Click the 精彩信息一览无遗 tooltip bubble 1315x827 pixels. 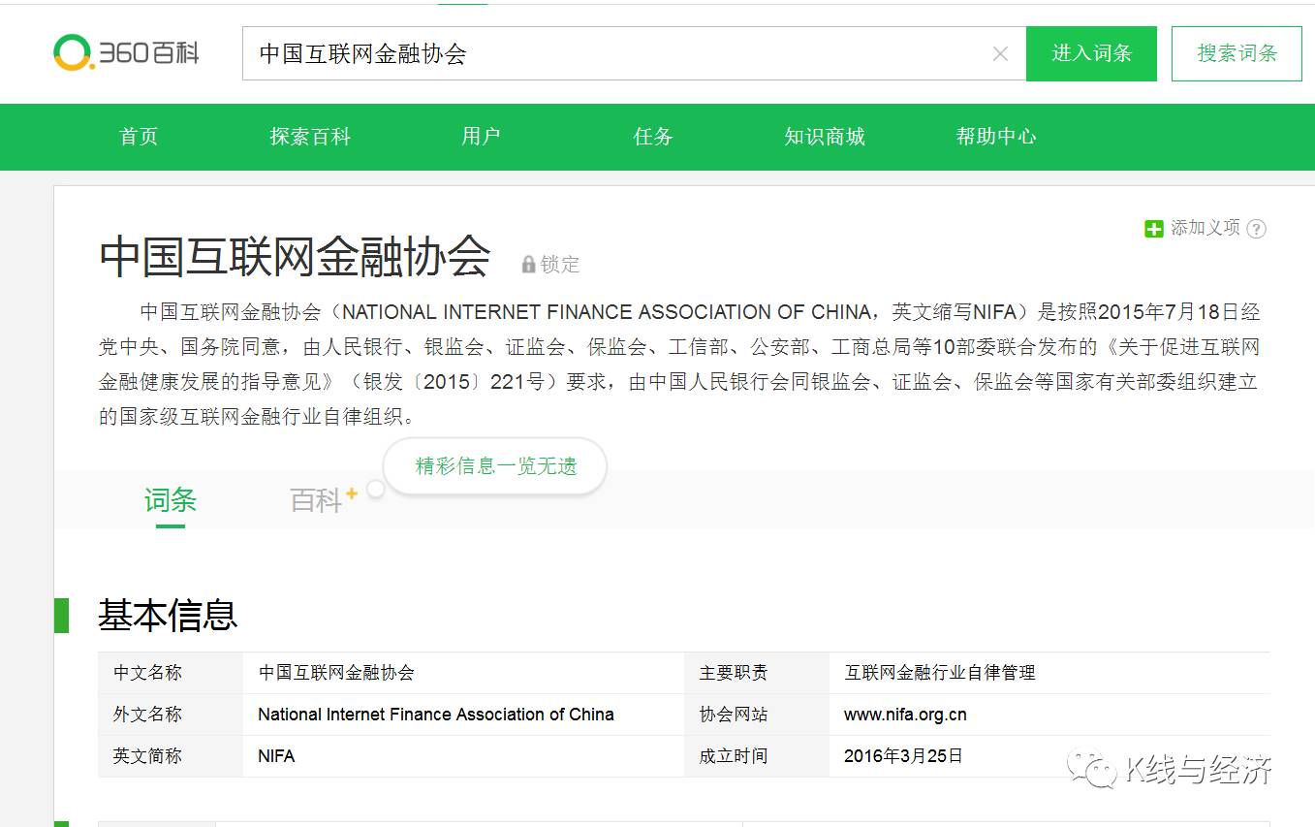coord(495,466)
